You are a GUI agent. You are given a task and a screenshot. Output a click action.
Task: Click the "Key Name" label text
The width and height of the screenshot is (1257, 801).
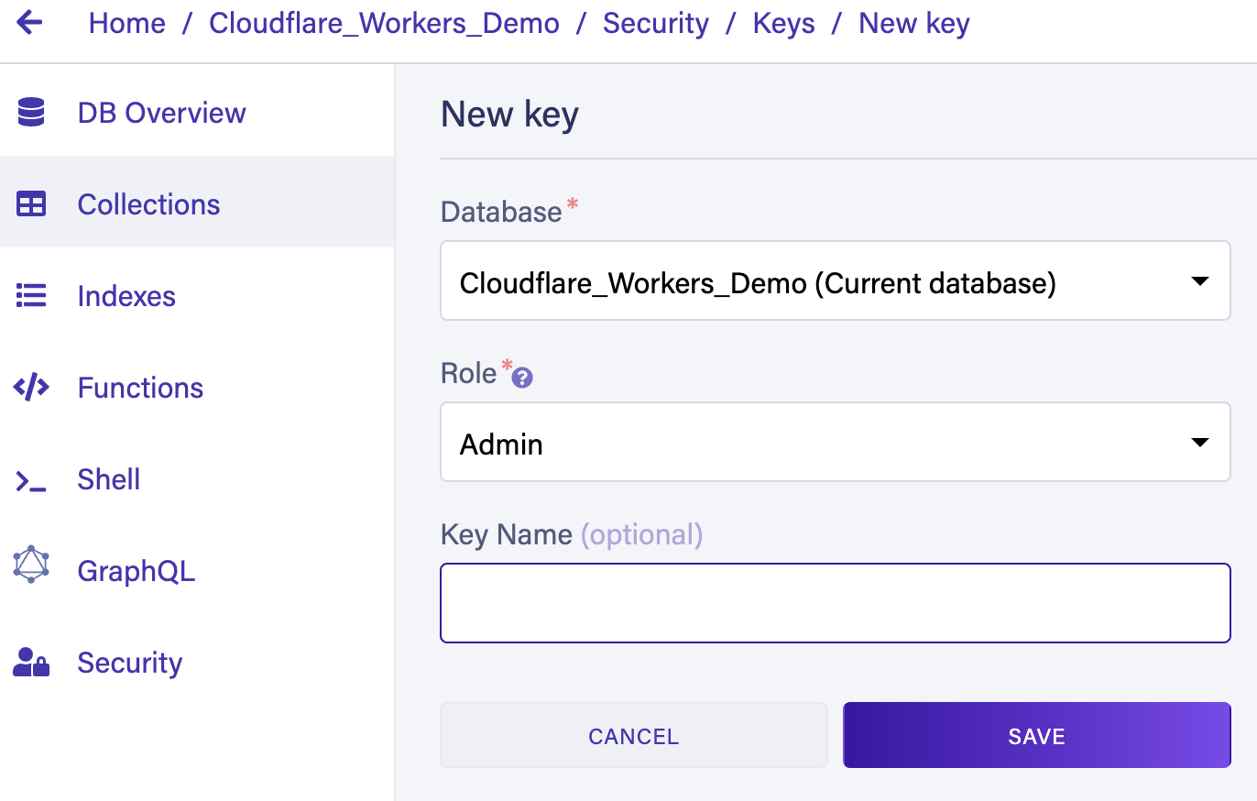[x=507, y=534]
